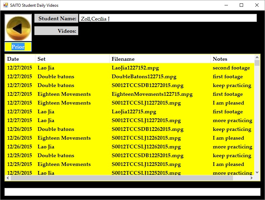Sort by the Date column header
Image resolution: width=265 pixels, height=200 pixels.
point(20,59)
